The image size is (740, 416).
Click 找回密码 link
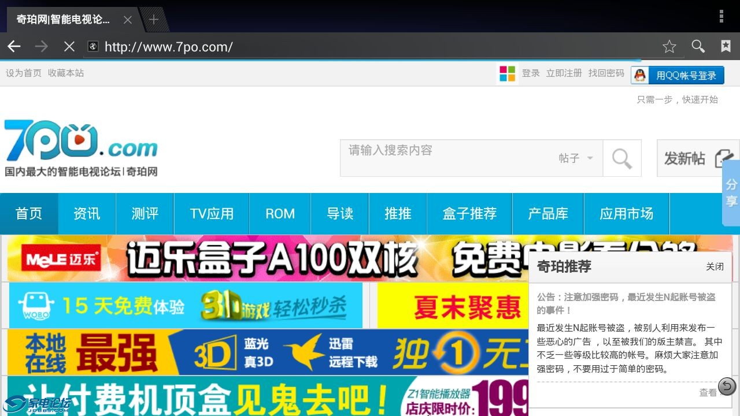[606, 73]
